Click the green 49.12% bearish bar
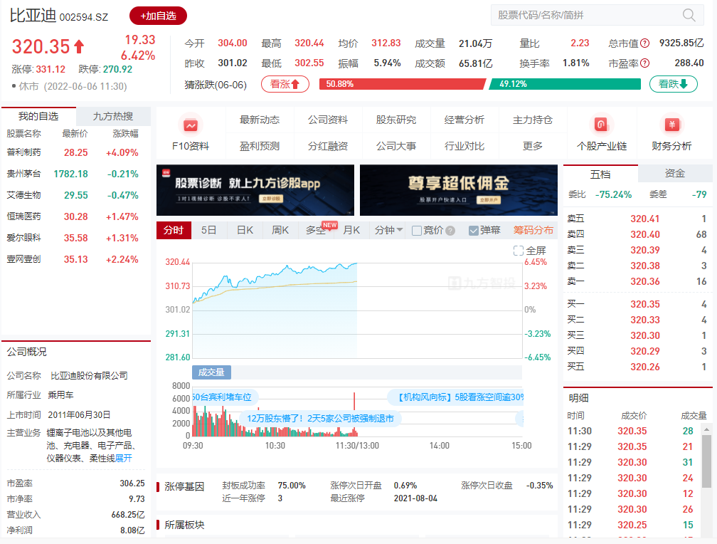This screenshot has height=544, width=717. [565, 84]
